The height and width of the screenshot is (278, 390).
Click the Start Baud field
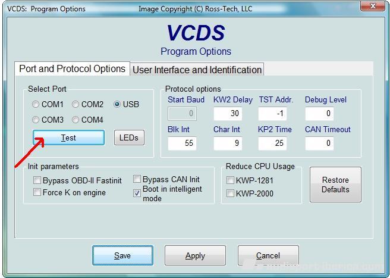182,114
